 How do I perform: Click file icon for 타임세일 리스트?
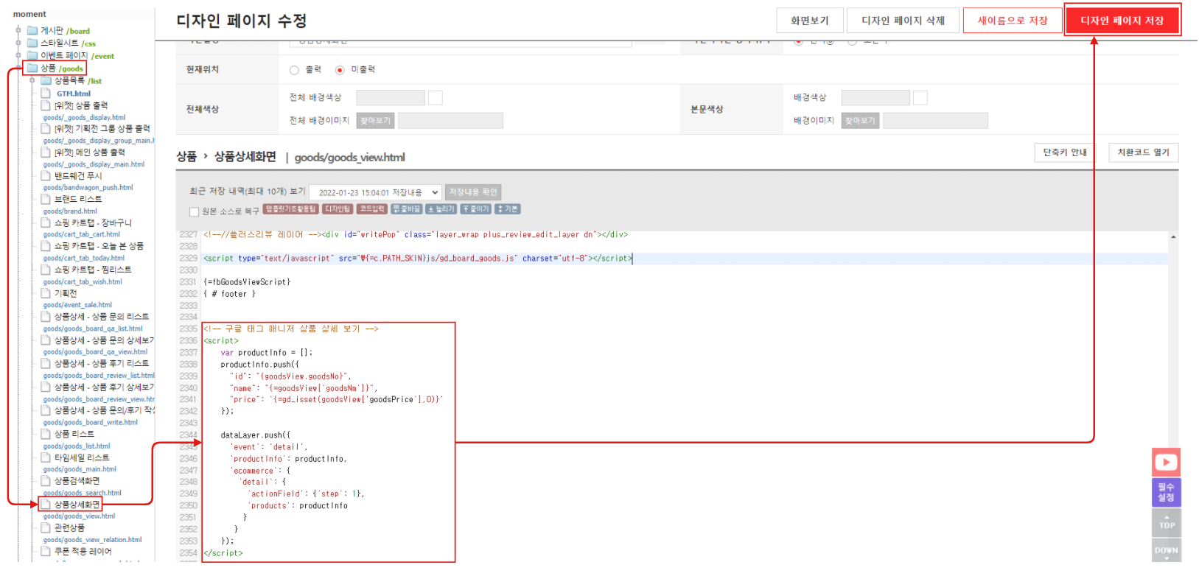click(x=46, y=457)
